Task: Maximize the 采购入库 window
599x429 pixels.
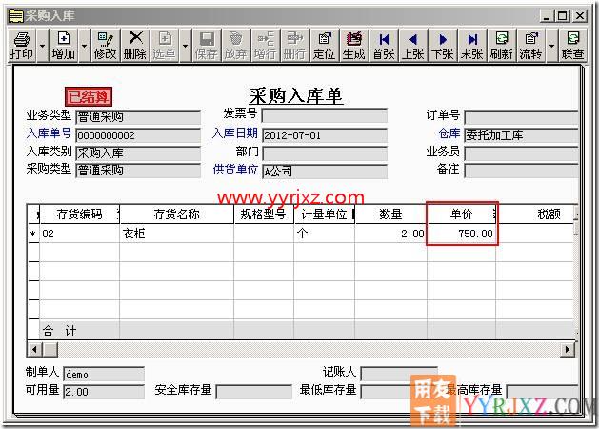Action: coord(563,16)
